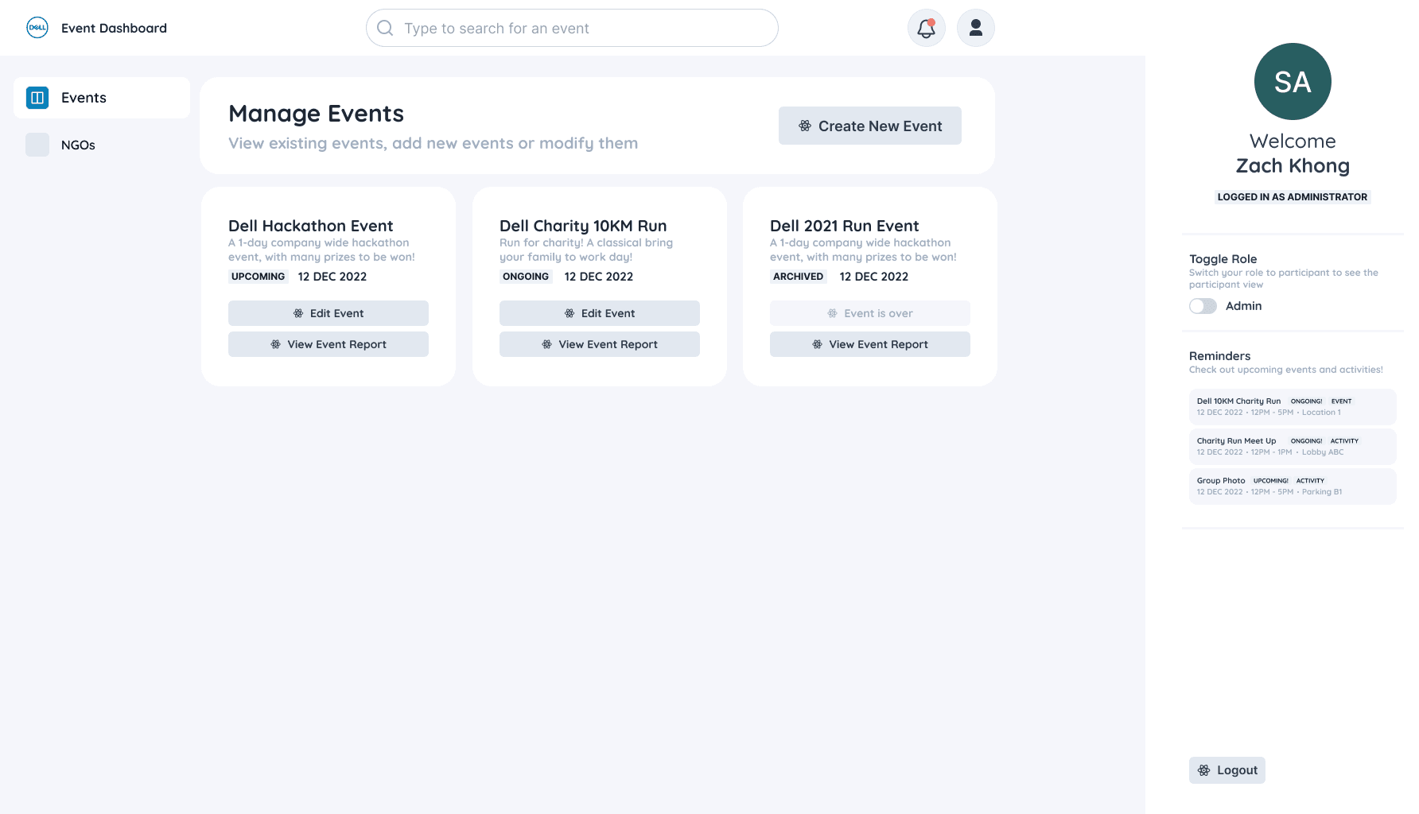The width and height of the screenshot is (1419, 814).
Task: Select the Dell Charity 10KM Run title
Action: (x=583, y=226)
